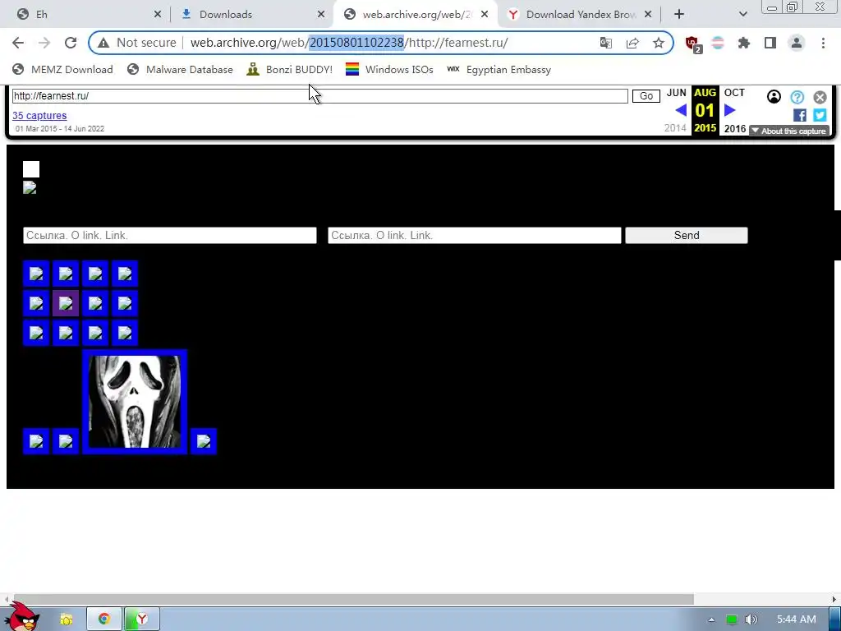
Task: Open the Wayback Machine user account icon
Action: [x=774, y=97]
